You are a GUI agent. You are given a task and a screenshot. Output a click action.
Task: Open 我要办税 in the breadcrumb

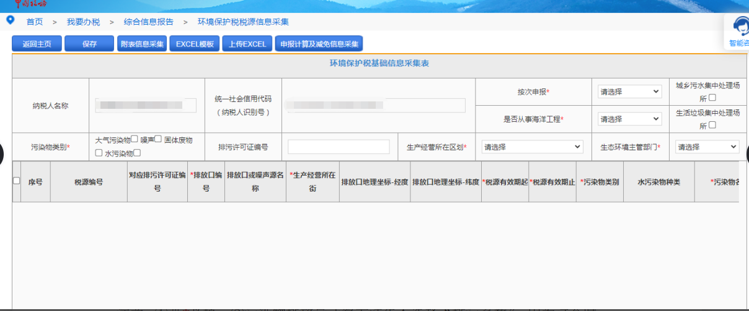tap(83, 22)
